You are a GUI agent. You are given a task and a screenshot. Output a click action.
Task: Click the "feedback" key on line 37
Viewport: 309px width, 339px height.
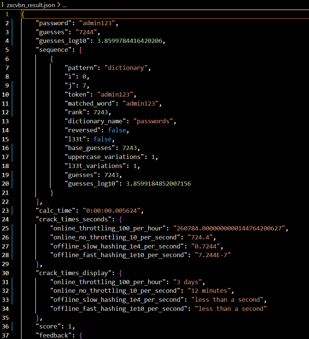(x=52, y=335)
